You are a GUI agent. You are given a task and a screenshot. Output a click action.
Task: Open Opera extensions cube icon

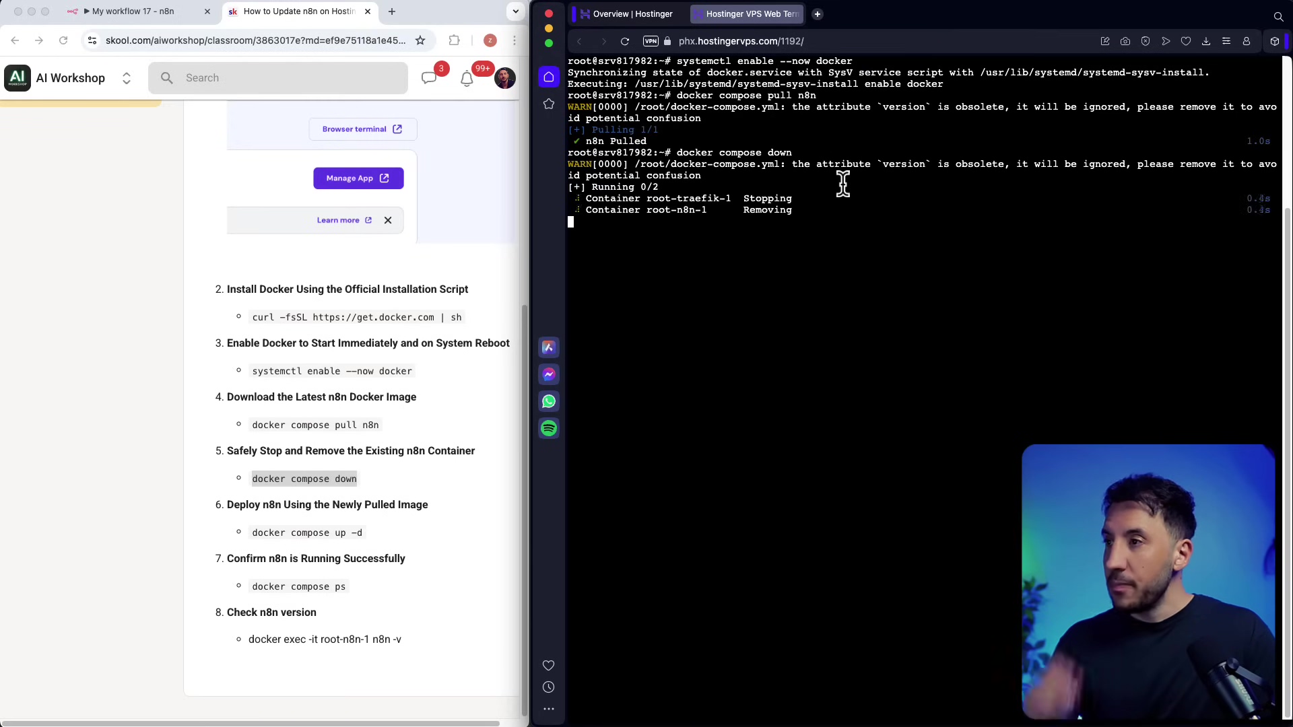1275,41
